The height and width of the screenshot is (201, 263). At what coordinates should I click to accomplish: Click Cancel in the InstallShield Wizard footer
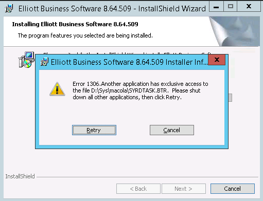pyautogui.click(x=233, y=189)
